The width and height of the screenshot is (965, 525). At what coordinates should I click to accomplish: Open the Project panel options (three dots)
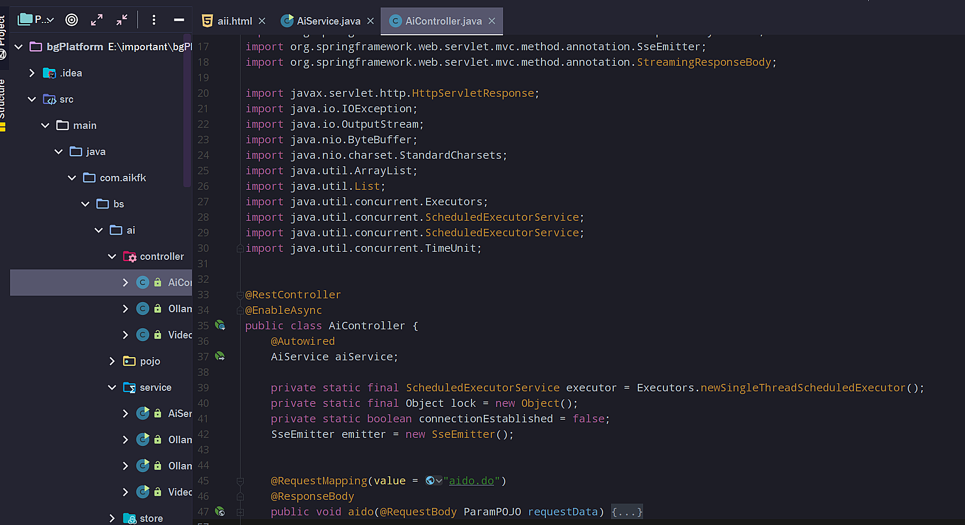point(154,20)
